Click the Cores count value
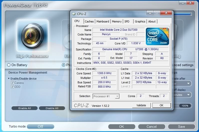Viewport: 199px width, 132px height. 140,96
